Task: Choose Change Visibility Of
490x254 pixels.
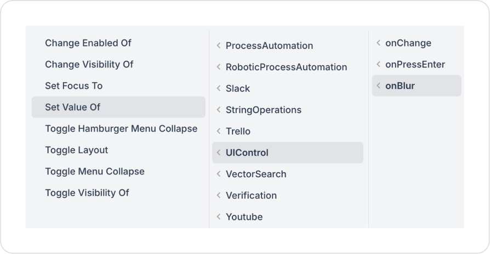Action: click(x=89, y=65)
